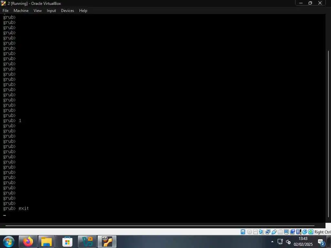Open the Machine menu
331x248 pixels.
pyautogui.click(x=21, y=11)
